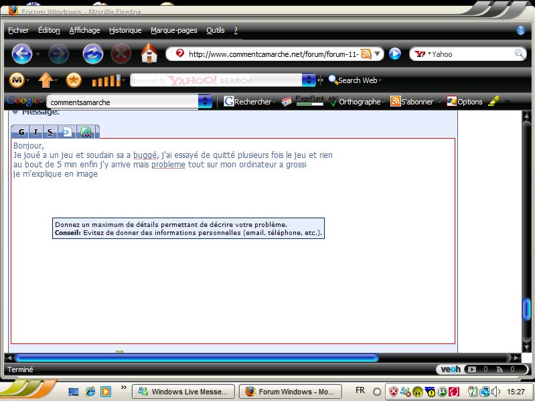This screenshot has width=535, height=401.
Task: Click the magnifier in Yahoo search box
Action: pos(520,54)
